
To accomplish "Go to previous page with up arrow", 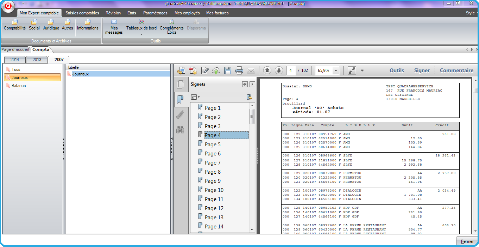I will (x=267, y=71).
